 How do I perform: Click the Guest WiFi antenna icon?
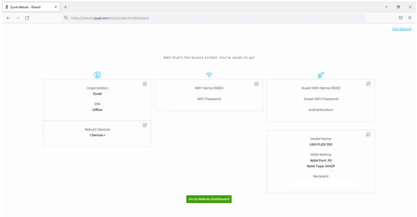(x=320, y=74)
